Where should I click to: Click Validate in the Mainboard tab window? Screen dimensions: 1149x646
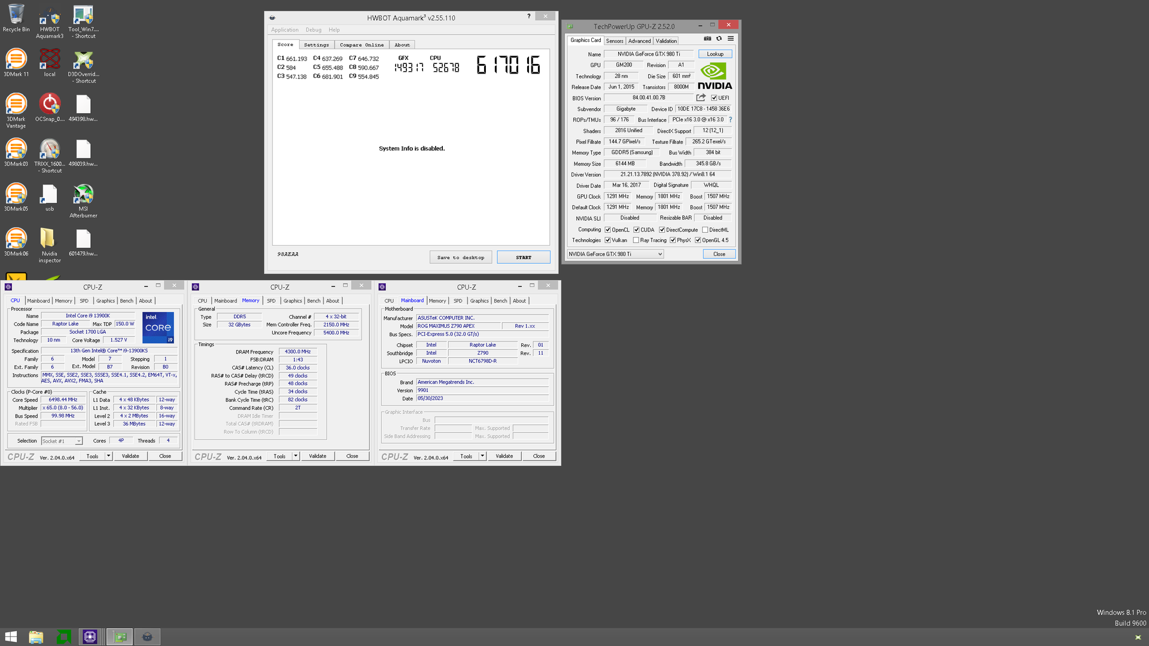pos(504,456)
